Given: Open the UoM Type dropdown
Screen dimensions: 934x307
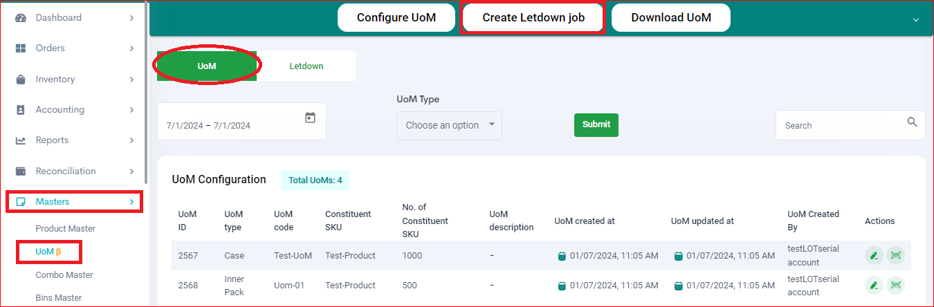Looking at the screenshot, I should click(449, 125).
